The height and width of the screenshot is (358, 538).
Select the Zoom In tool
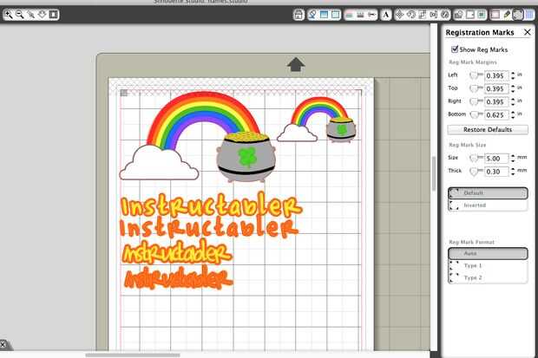[x=8, y=15]
